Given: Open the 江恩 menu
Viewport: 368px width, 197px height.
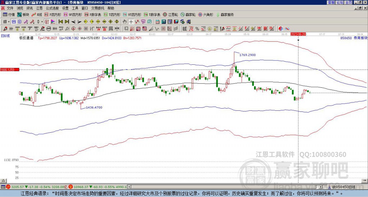Looking at the screenshot, I should click(x=39, y=8).
